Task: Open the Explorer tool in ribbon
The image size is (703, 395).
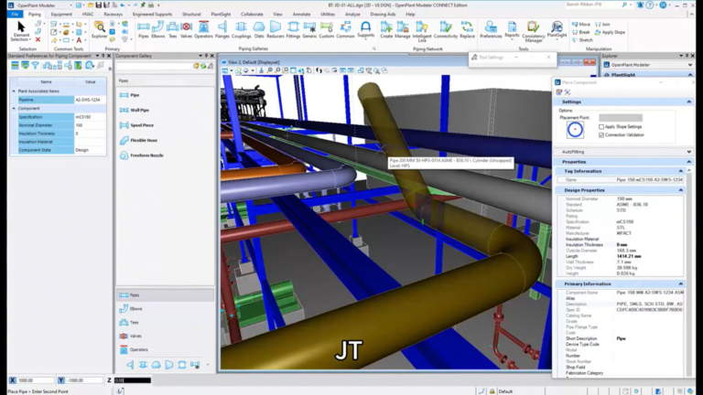Action: click(x=99, y=30)
